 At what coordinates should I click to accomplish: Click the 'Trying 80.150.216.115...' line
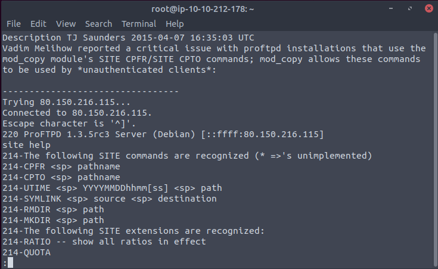67,102
